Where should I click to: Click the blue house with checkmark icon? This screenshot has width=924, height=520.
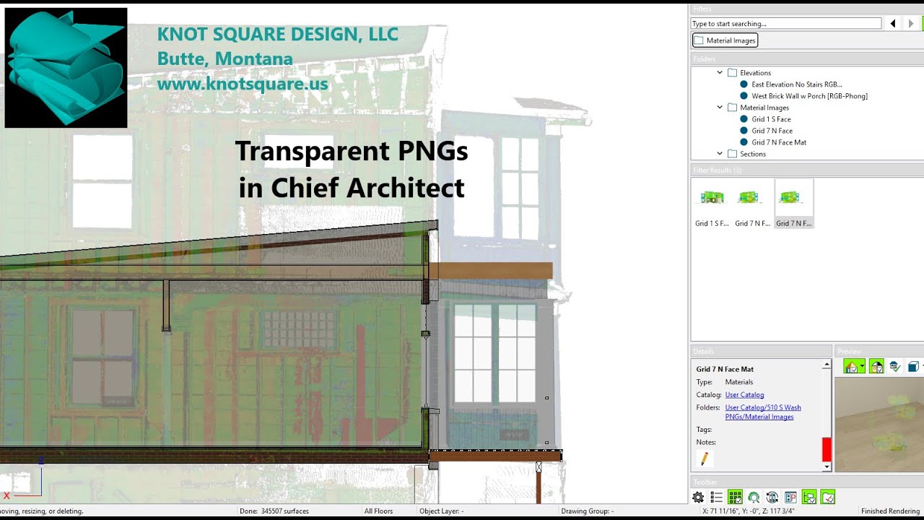[895, 367]
